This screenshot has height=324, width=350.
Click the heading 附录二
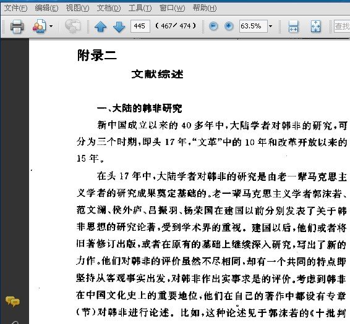[96, 56]
